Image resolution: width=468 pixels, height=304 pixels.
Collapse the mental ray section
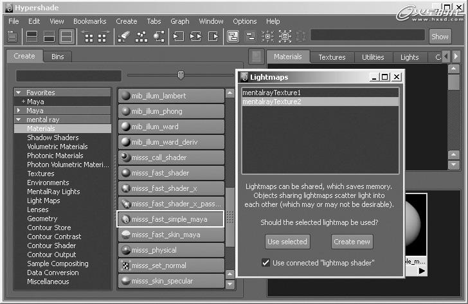(x=19, y=120)
